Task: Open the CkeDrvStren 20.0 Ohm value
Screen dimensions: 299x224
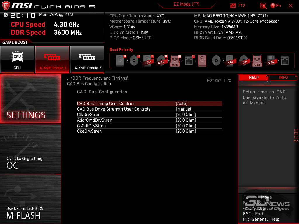Action: pos(186,131)
